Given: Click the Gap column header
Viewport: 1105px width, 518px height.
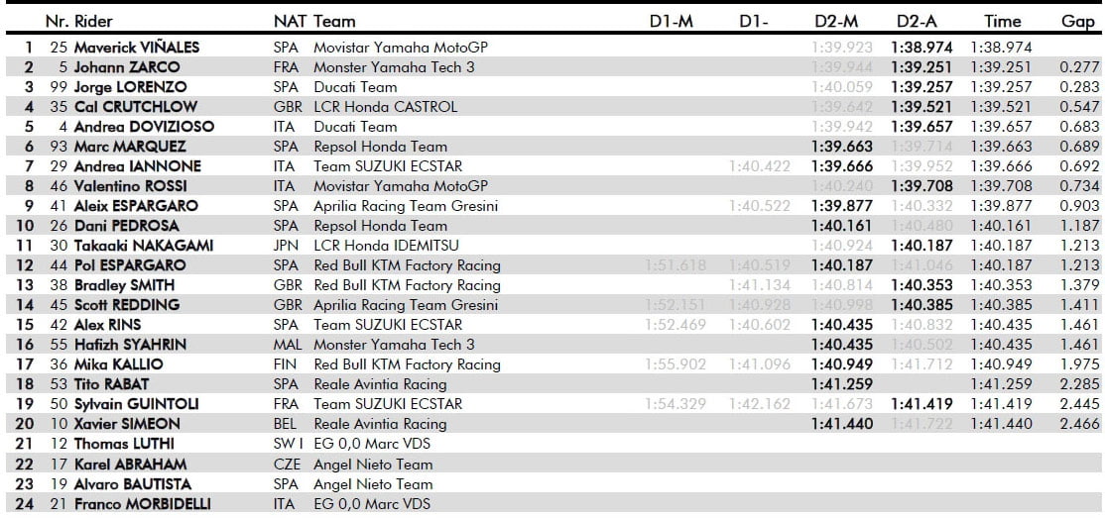Looking at the screenshot, I should point(1077,21).
